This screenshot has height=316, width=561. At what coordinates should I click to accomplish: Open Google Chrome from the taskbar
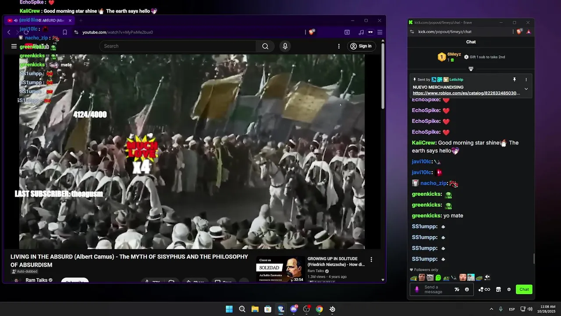(x=320, y=309)
